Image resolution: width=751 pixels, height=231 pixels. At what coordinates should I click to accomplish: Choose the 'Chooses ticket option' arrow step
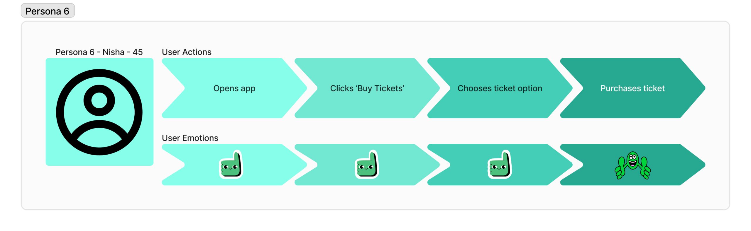pos(500,88)
